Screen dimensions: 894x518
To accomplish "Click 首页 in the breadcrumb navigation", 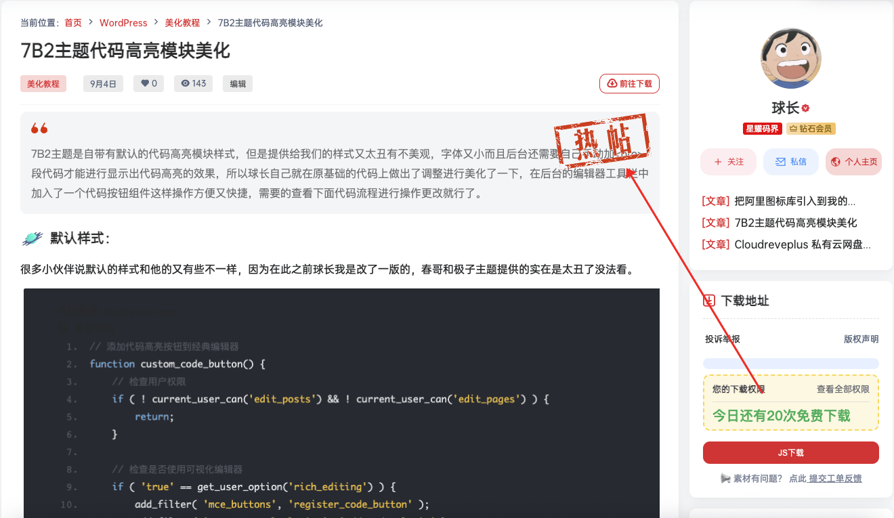I will [x=72, y=22].
